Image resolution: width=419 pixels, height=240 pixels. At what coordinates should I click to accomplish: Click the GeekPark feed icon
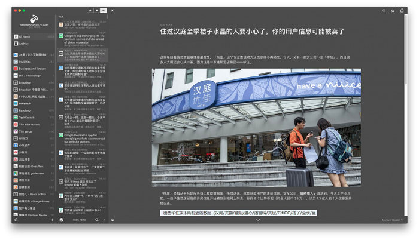[16, 167]
